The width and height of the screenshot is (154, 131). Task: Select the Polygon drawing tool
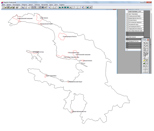60,7
